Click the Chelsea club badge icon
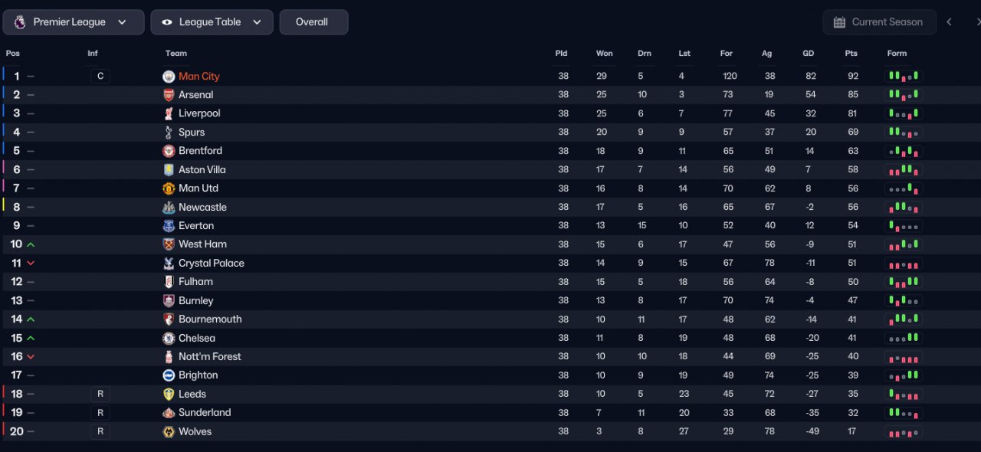Screen dimensions: 981x452 tap(169, 338)
